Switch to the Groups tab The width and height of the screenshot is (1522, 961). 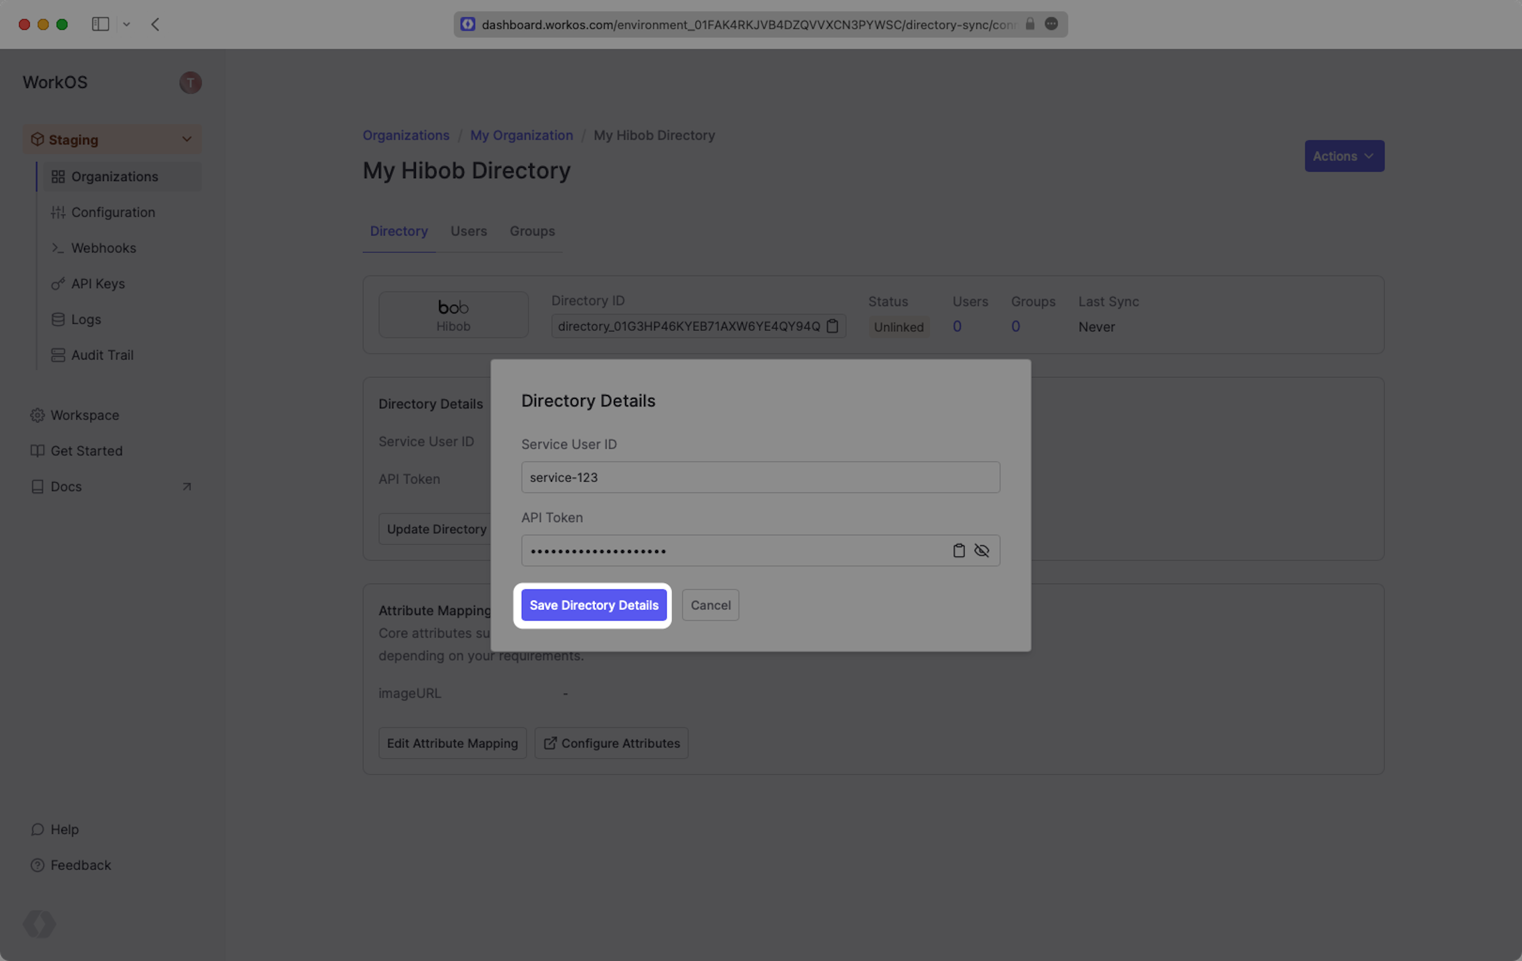[532, 231]
